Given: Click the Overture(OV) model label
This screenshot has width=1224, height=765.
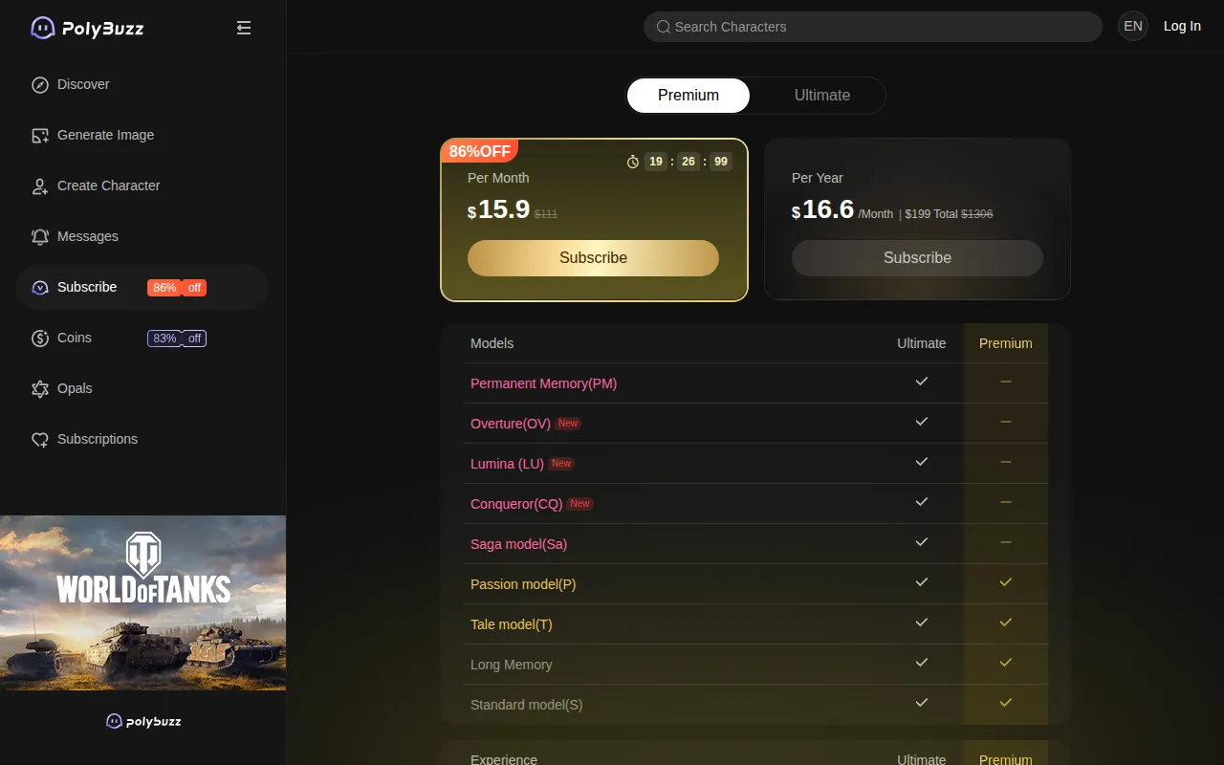Looking at the screenshot, I should pyautogui.click(x=511, y=424).
